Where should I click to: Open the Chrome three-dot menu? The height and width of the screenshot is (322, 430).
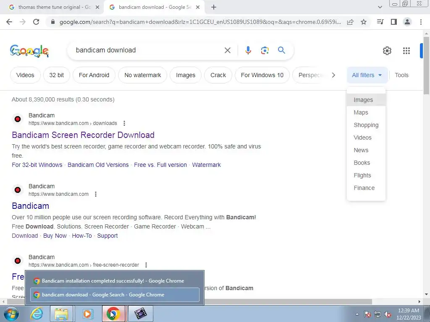click(421, 22)
